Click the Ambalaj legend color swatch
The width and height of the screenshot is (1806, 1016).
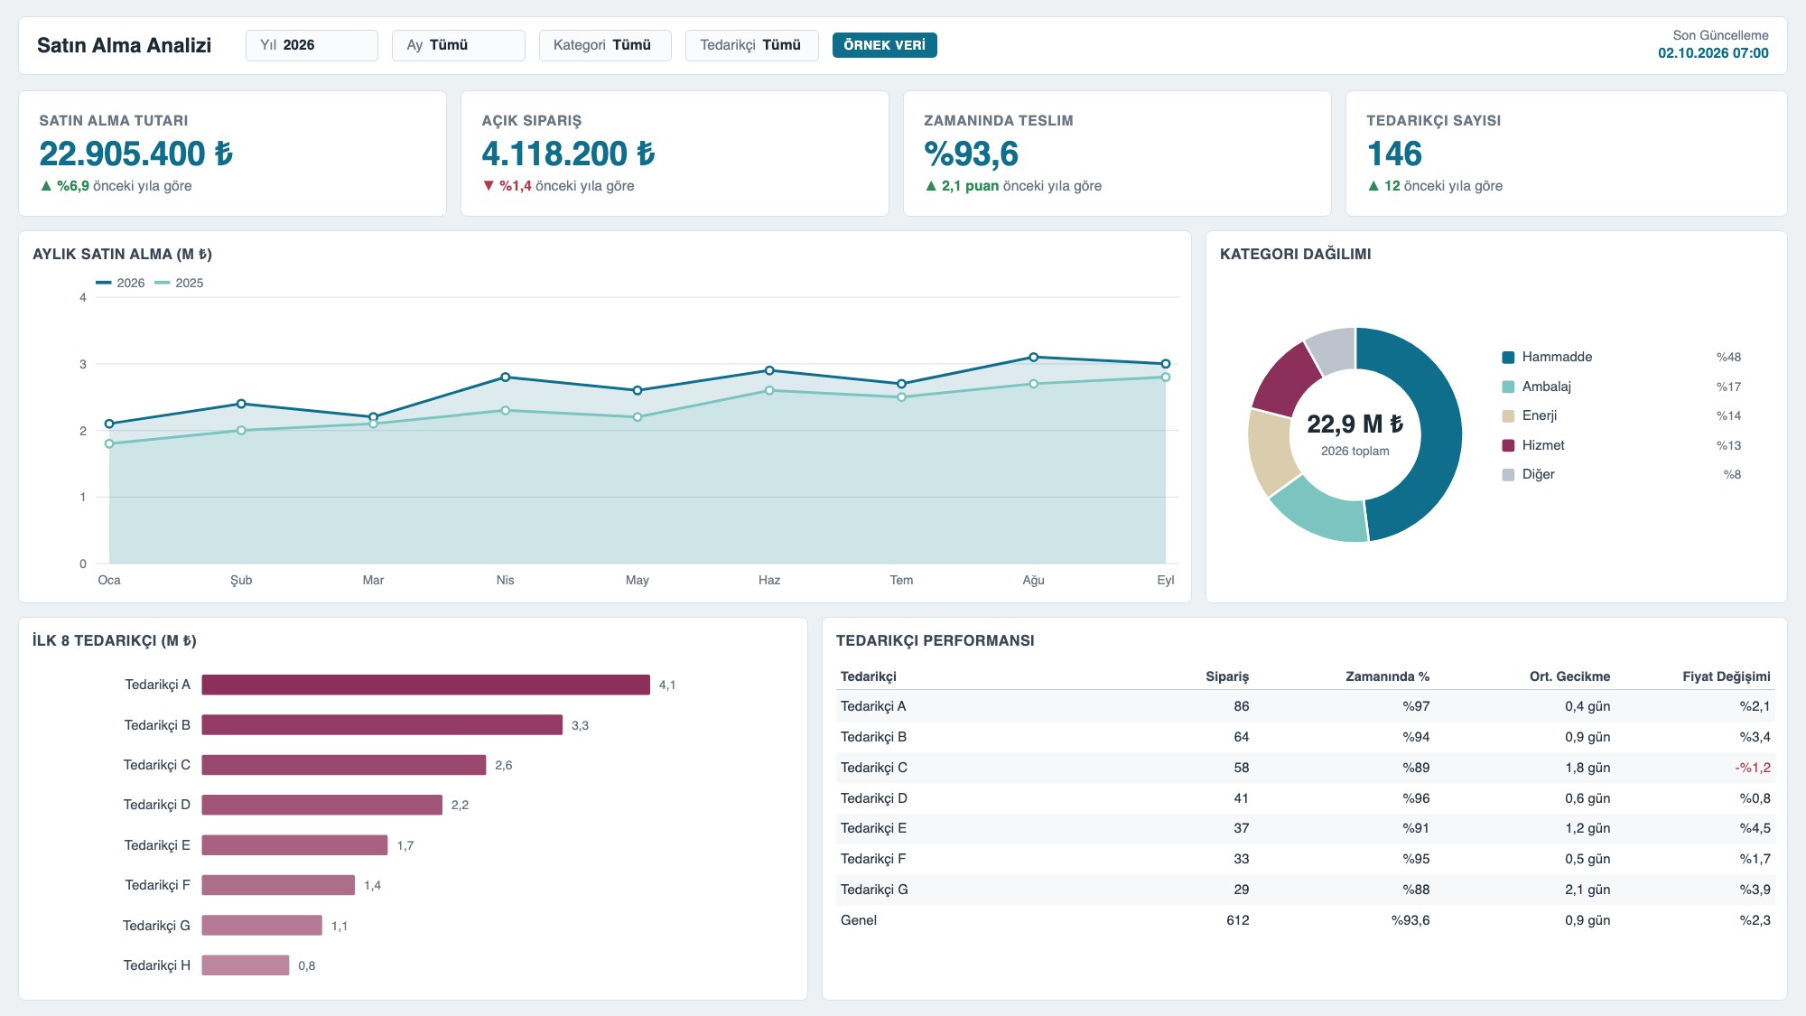[x=1508, y=387]
